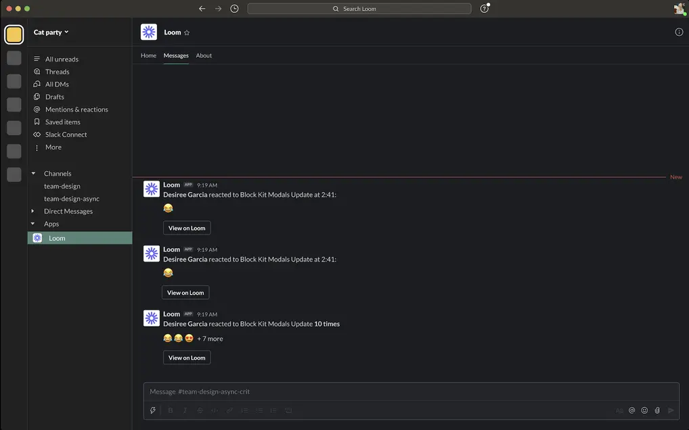Click the first View on Loom button
689x430 pixels.
(187, 227)
